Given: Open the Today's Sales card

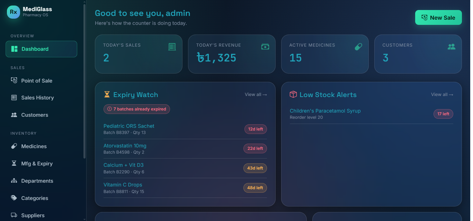Looking at the screenshot, I should click(x=139, y=54).
